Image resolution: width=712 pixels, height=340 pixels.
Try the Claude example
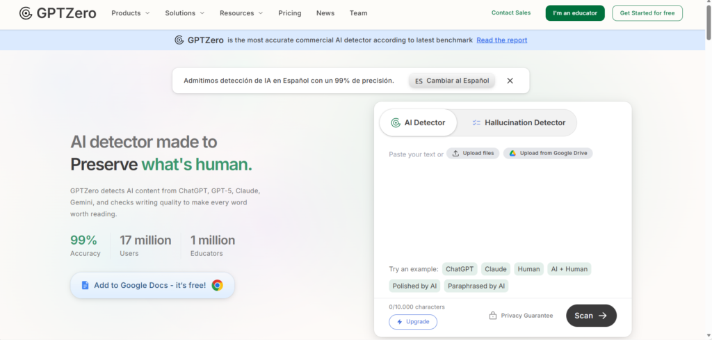click(495, 269)
